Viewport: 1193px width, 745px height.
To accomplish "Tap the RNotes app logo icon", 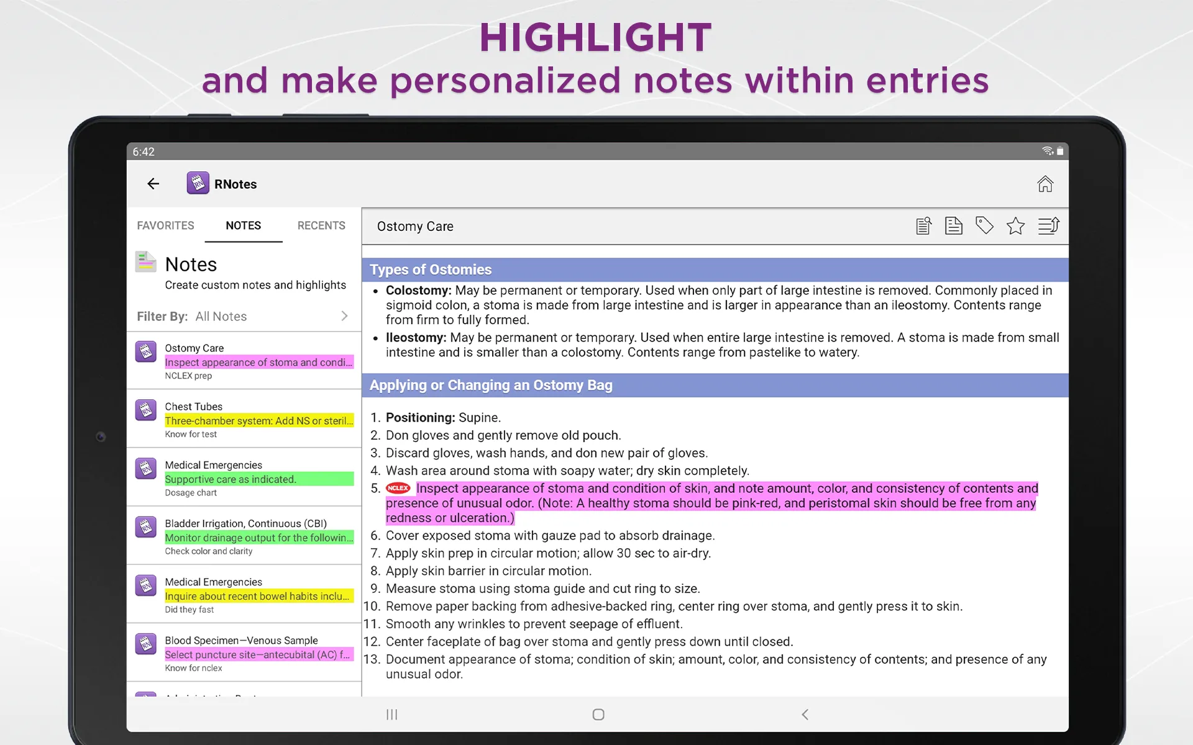I will 198,183.
